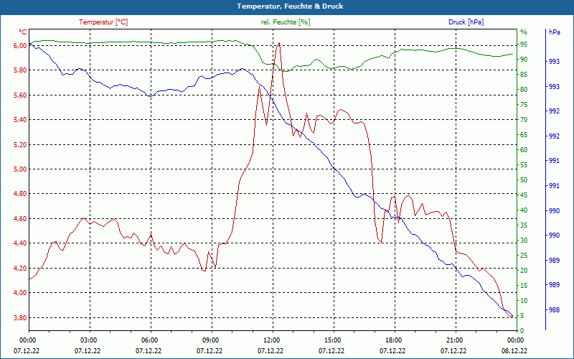Click the 30 humidity axis value
Screen dimensions: 574x359
pos(524,241)
